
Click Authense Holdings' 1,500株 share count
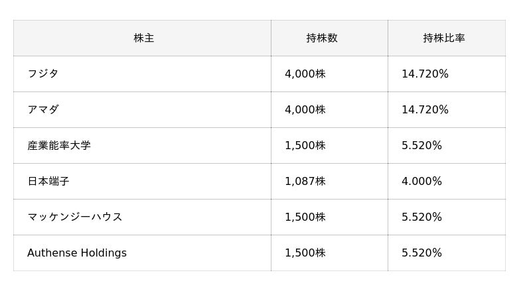(x=305, y=253)
